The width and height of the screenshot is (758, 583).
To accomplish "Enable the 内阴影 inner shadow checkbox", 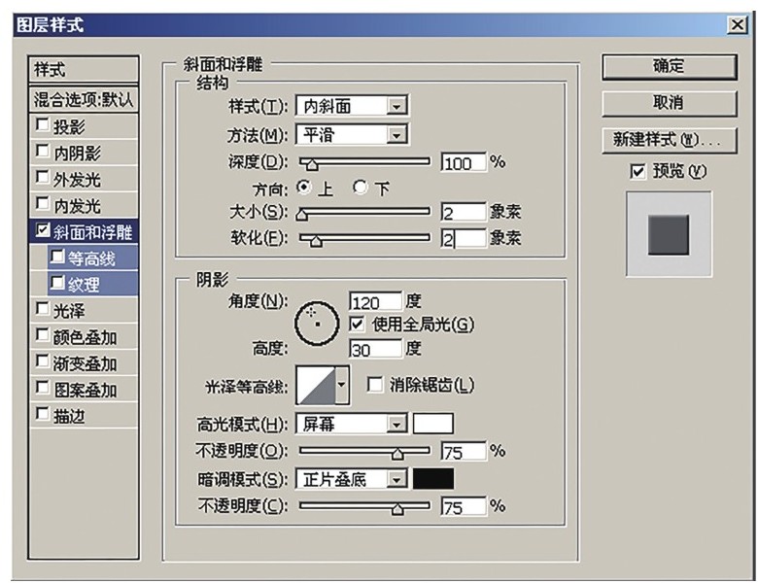I will (x=43, y=152).
